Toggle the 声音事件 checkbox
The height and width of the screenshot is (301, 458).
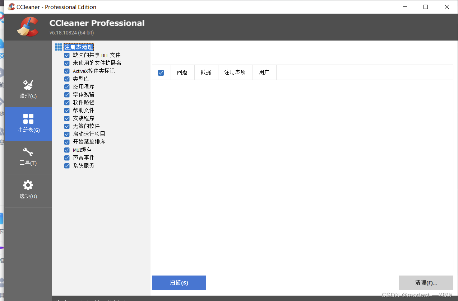pos(67,158)
